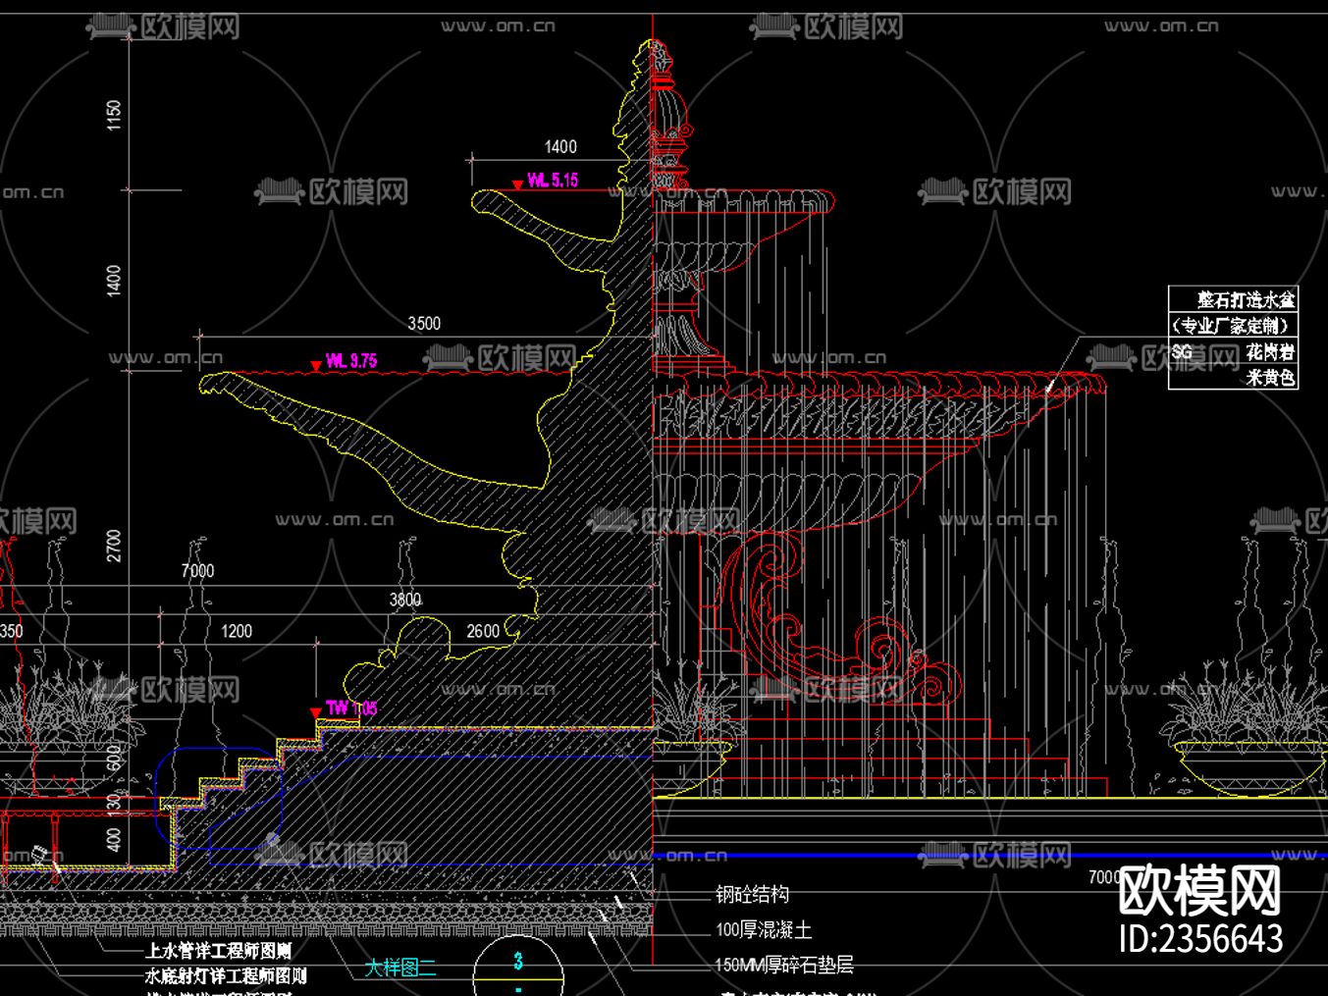Image resolution: width=1328 pixels, height=996 pixels.
Task: Pick the 3500 horizontal dimension text
Action: pos(424,323)
